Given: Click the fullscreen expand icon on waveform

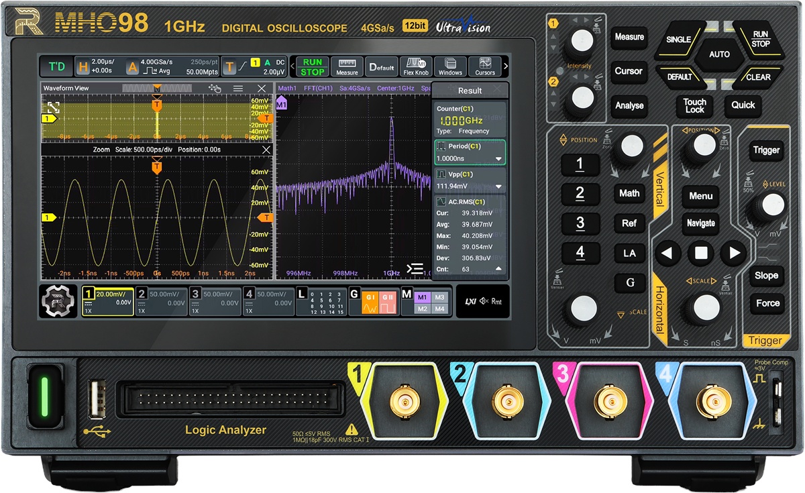Looking at the screenshot, I should (53, 107).
